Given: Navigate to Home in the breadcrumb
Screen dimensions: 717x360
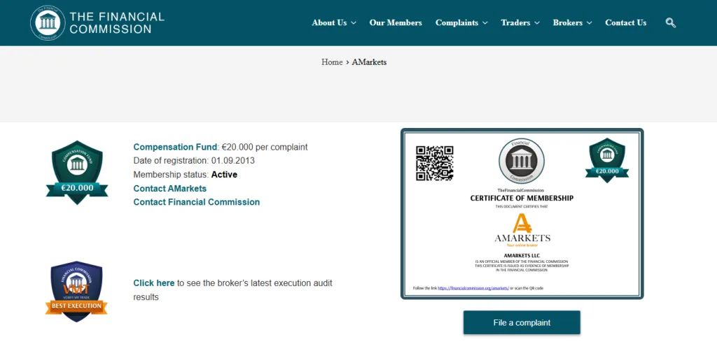Looking at the screenshot, I should pyautogui.click(x=332, y=62).
